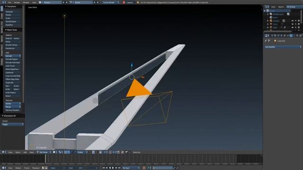Click the Duplicate button in Mesh Tools
Viewport: 303px width, 170px height.
(x=13, y=83)
